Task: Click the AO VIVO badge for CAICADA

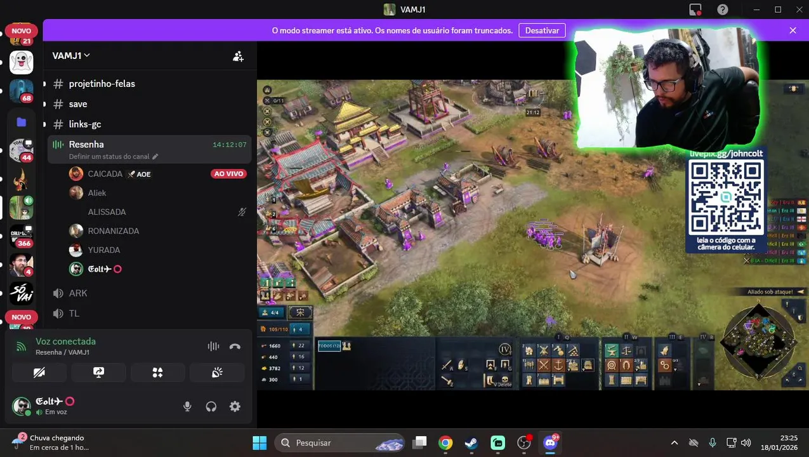Action: click(x=228, y=174)
